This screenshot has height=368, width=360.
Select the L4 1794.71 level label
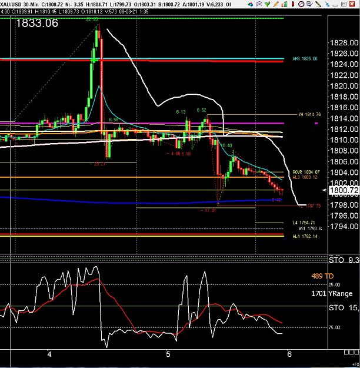tap(304, 223)
